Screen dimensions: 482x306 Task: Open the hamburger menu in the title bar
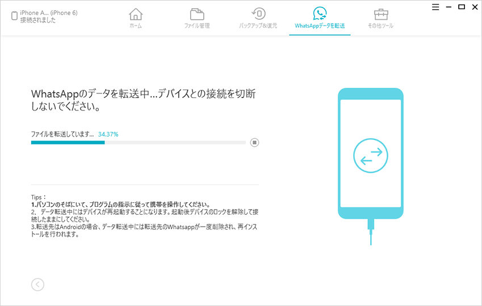[x=435, y=7]
